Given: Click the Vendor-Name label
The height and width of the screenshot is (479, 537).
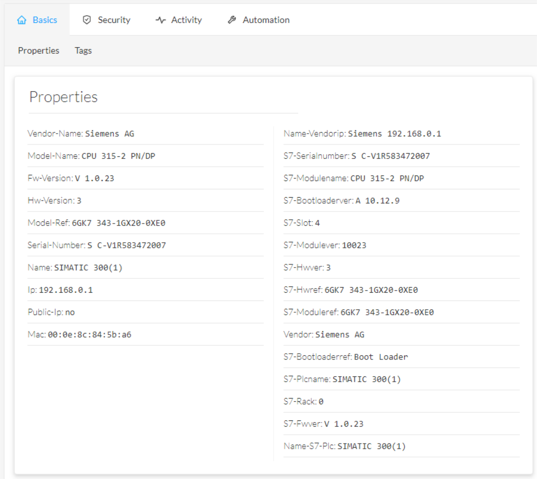Looking at the screenshot, I should coord(55,134).
